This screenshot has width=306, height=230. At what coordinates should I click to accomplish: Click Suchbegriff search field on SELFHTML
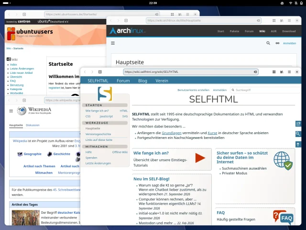(x=265, y=90)
